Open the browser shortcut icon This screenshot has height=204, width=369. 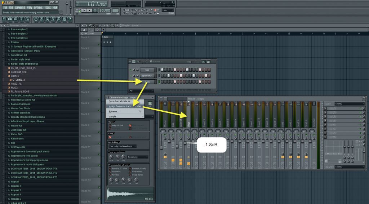21,19
